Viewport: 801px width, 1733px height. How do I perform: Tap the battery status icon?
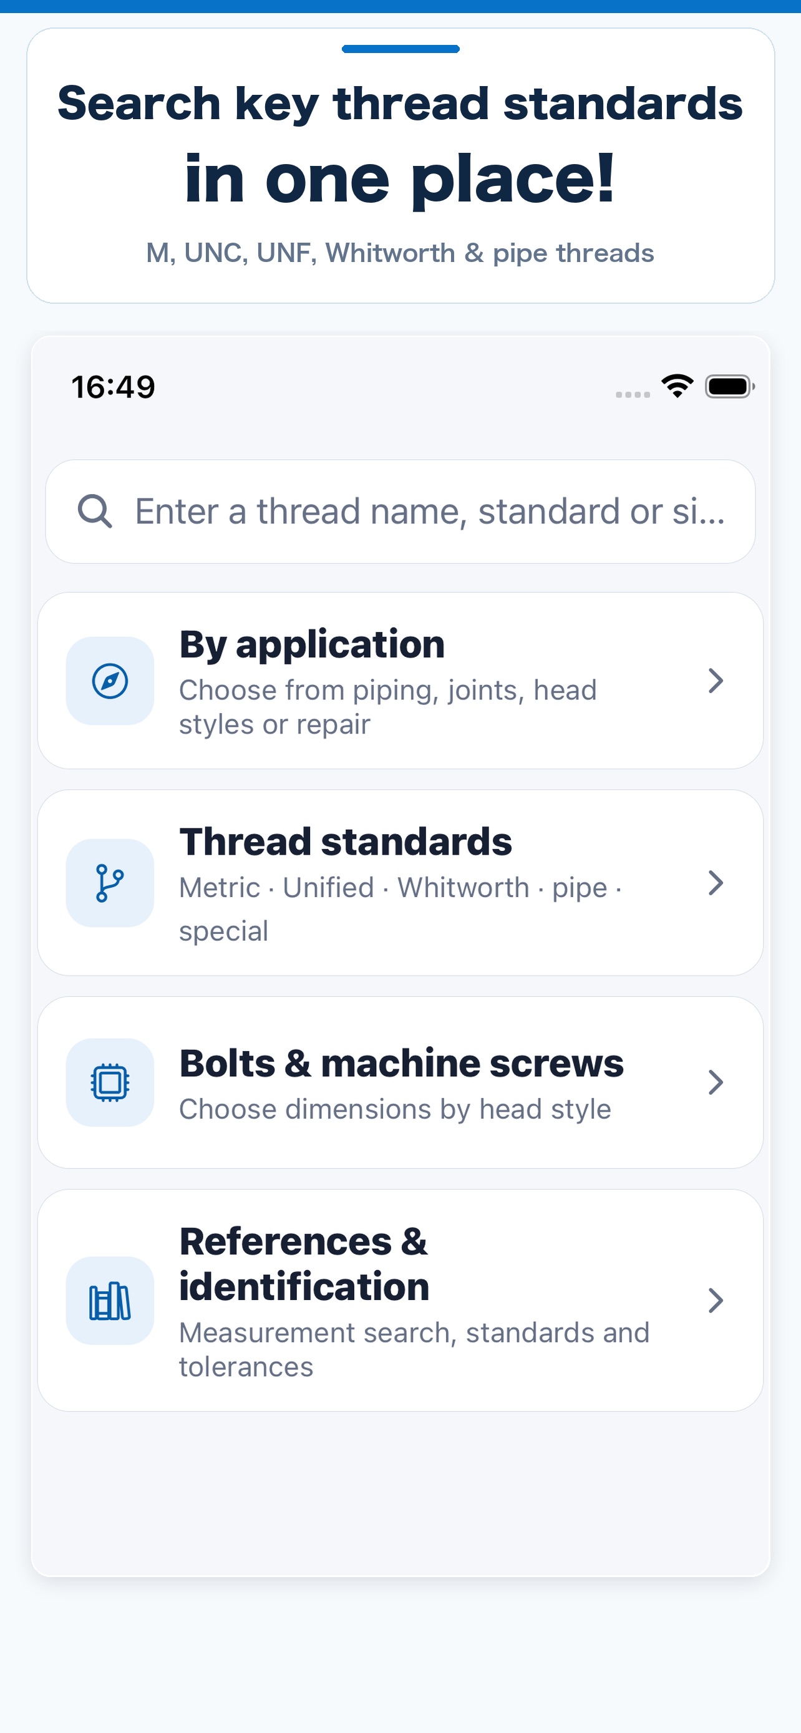pos(730,387)
